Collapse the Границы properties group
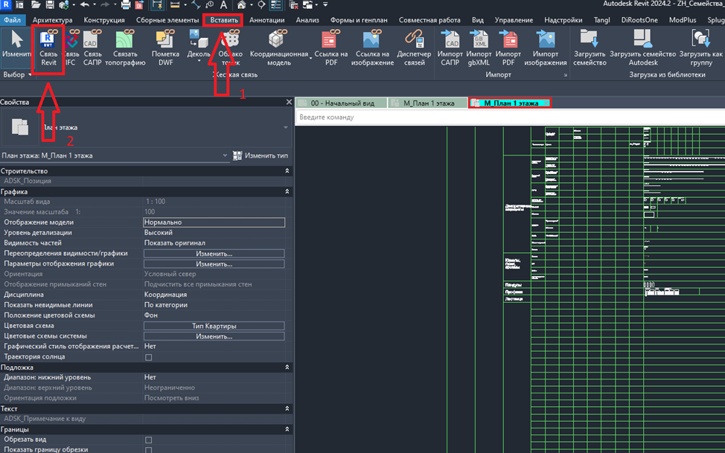Screen dimensions: 725x453 pyautogui.click(x=287, y=429)
